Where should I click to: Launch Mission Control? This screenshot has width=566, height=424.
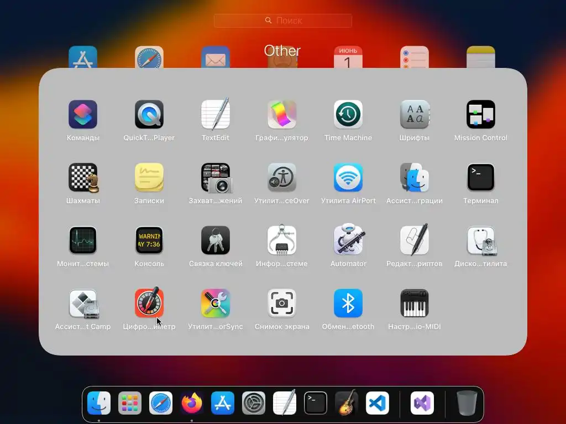coord(481,114)
